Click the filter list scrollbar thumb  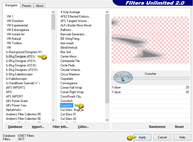(x=107, y=59)
